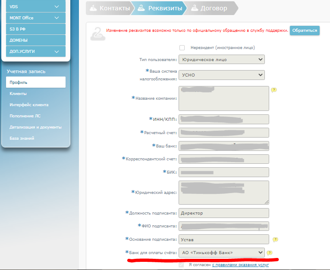Image resolution: width=330 pixels, height=270 pixels.
Task: Open the Тип пользователя dropdown
Action: click(x=221, y=59)
